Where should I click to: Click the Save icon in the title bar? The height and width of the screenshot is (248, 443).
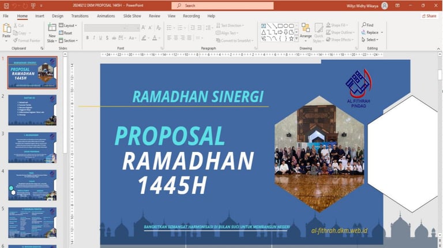pos(6,6)
